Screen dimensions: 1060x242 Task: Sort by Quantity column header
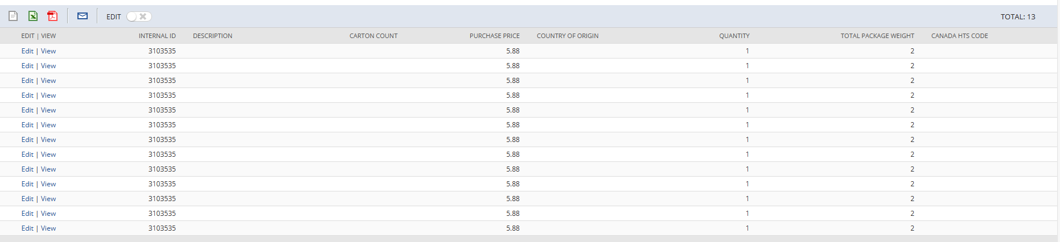click(734, 36)
